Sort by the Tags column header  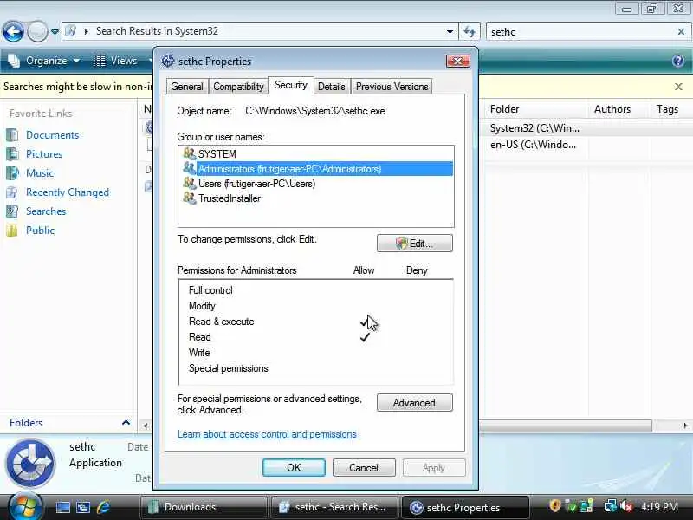tap(670, 109)
